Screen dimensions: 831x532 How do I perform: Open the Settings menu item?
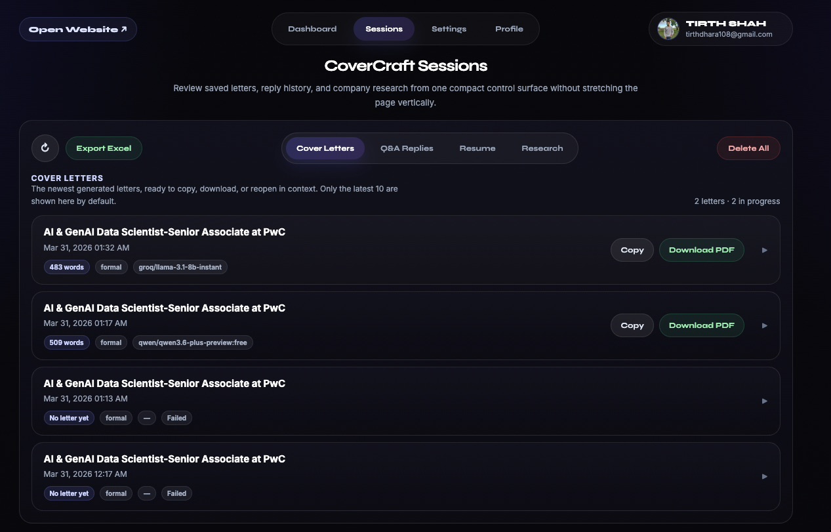pos(449,29)
